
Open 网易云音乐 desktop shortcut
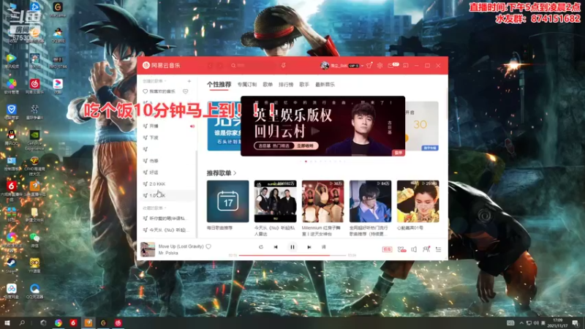click(34, 86)
